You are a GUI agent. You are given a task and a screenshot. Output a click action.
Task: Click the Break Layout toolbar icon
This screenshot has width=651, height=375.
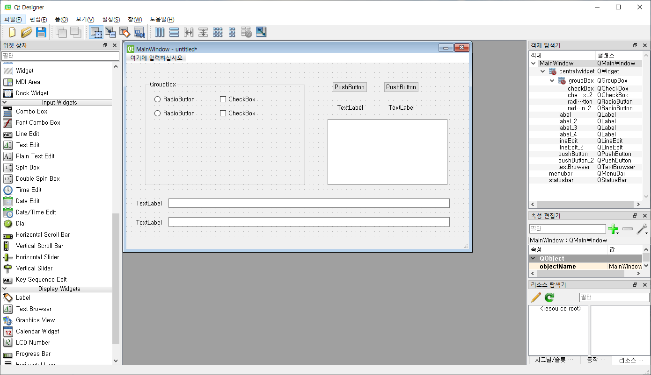247,32
